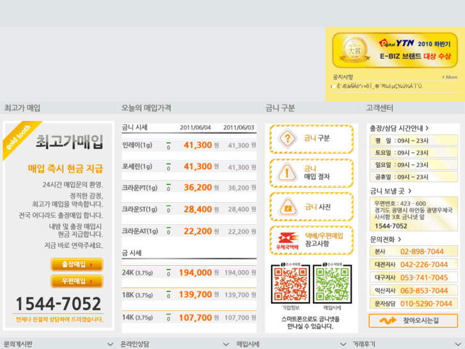Open the 금니 매입 절차 box link
Screen dimensions: 465x349
[x=311, y=173]
